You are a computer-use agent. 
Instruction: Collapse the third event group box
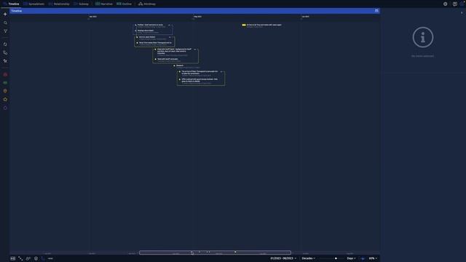(195, 49)
